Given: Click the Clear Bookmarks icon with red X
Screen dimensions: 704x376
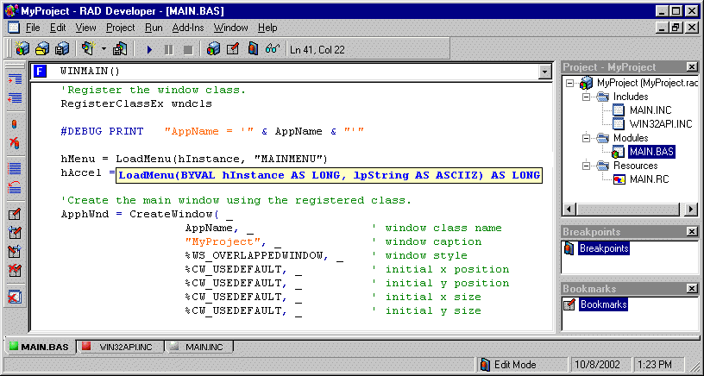Looking at the screenshot, I should (x=15, y=270).
